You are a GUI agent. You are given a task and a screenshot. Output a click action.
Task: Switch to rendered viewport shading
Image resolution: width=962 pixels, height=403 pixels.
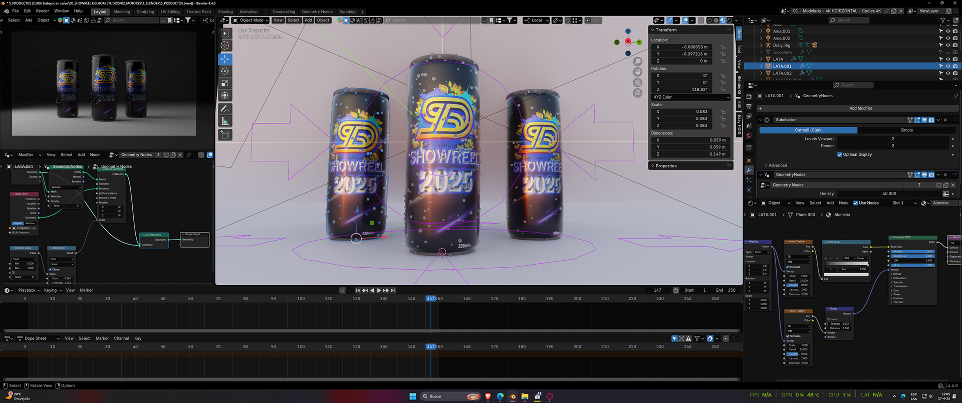(x=730, y=21)
